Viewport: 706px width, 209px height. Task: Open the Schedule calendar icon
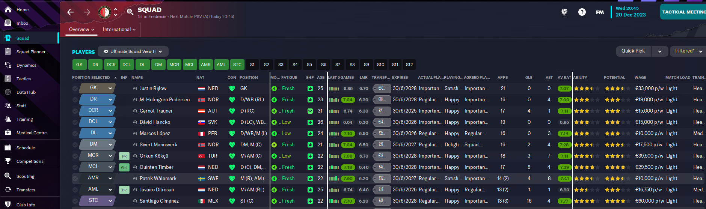click(x=8, y=147)
